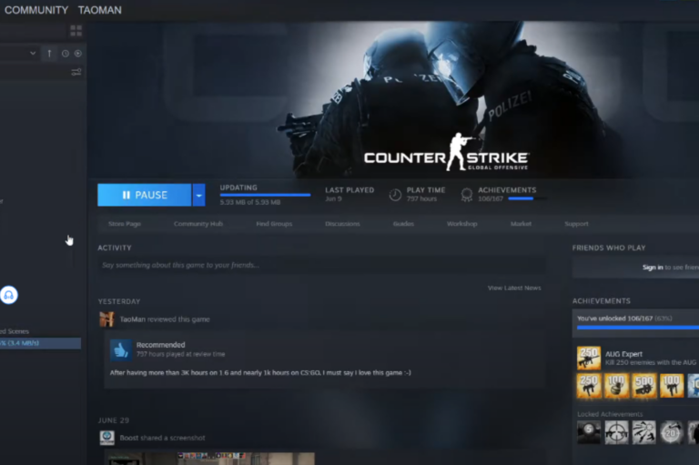Open Boost's shared screenshot thumbnail
Screen dimensions: 699x465
tap(209, 459)
